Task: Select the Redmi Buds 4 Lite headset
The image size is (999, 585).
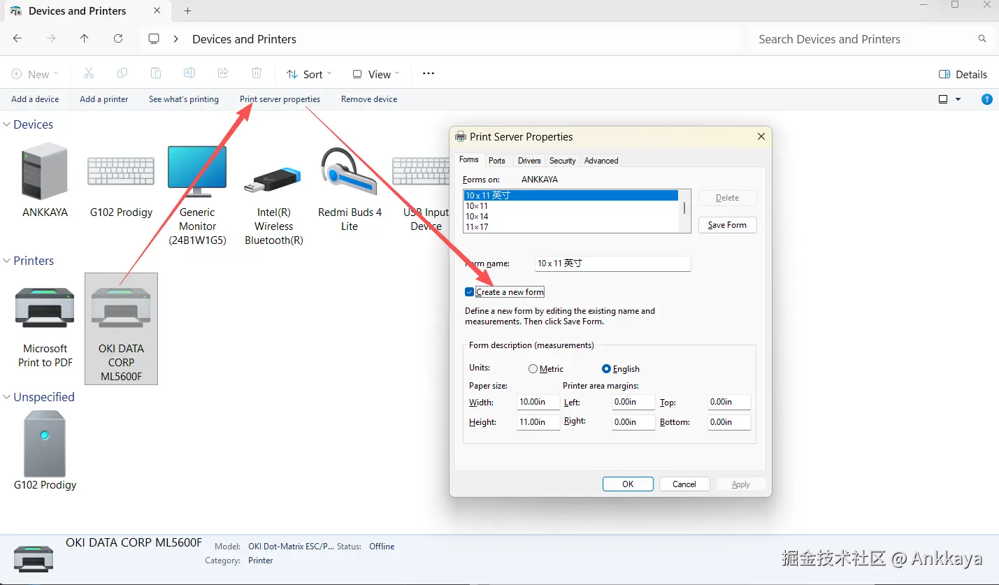Action: point(349,172)
